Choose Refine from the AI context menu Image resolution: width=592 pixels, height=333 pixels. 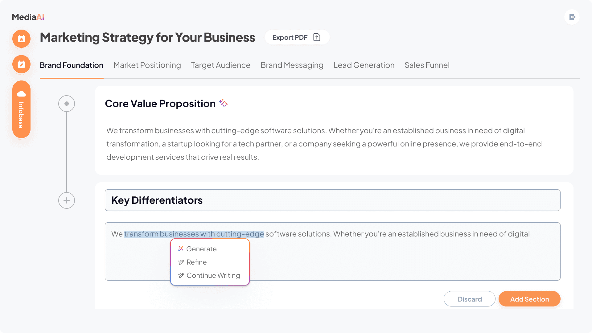click(x=197, y=262)
